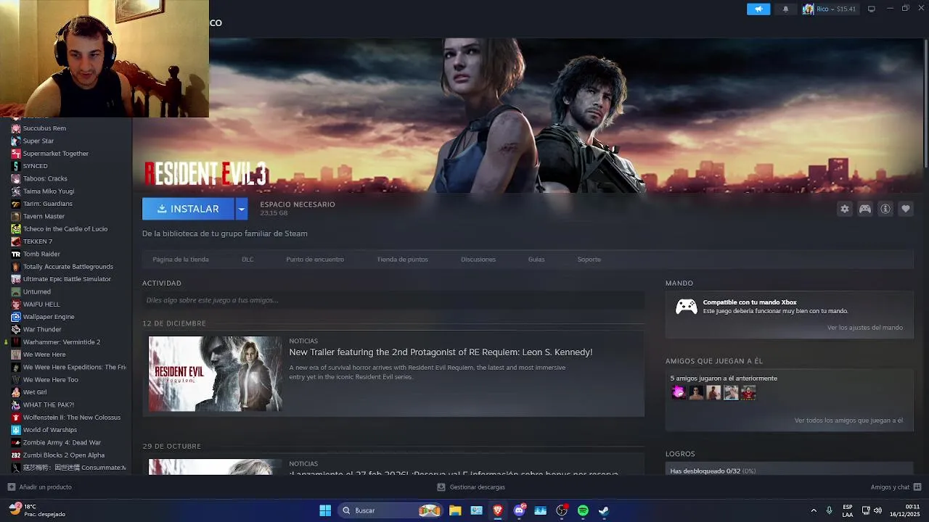The width and height of the screenshot is (929, 522).
Task: Click the Añadir un producto button
Action: tap(39, 487)
